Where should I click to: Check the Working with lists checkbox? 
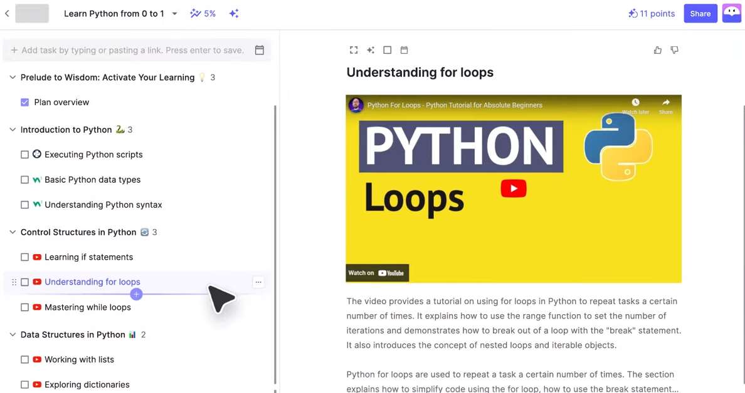24,359
